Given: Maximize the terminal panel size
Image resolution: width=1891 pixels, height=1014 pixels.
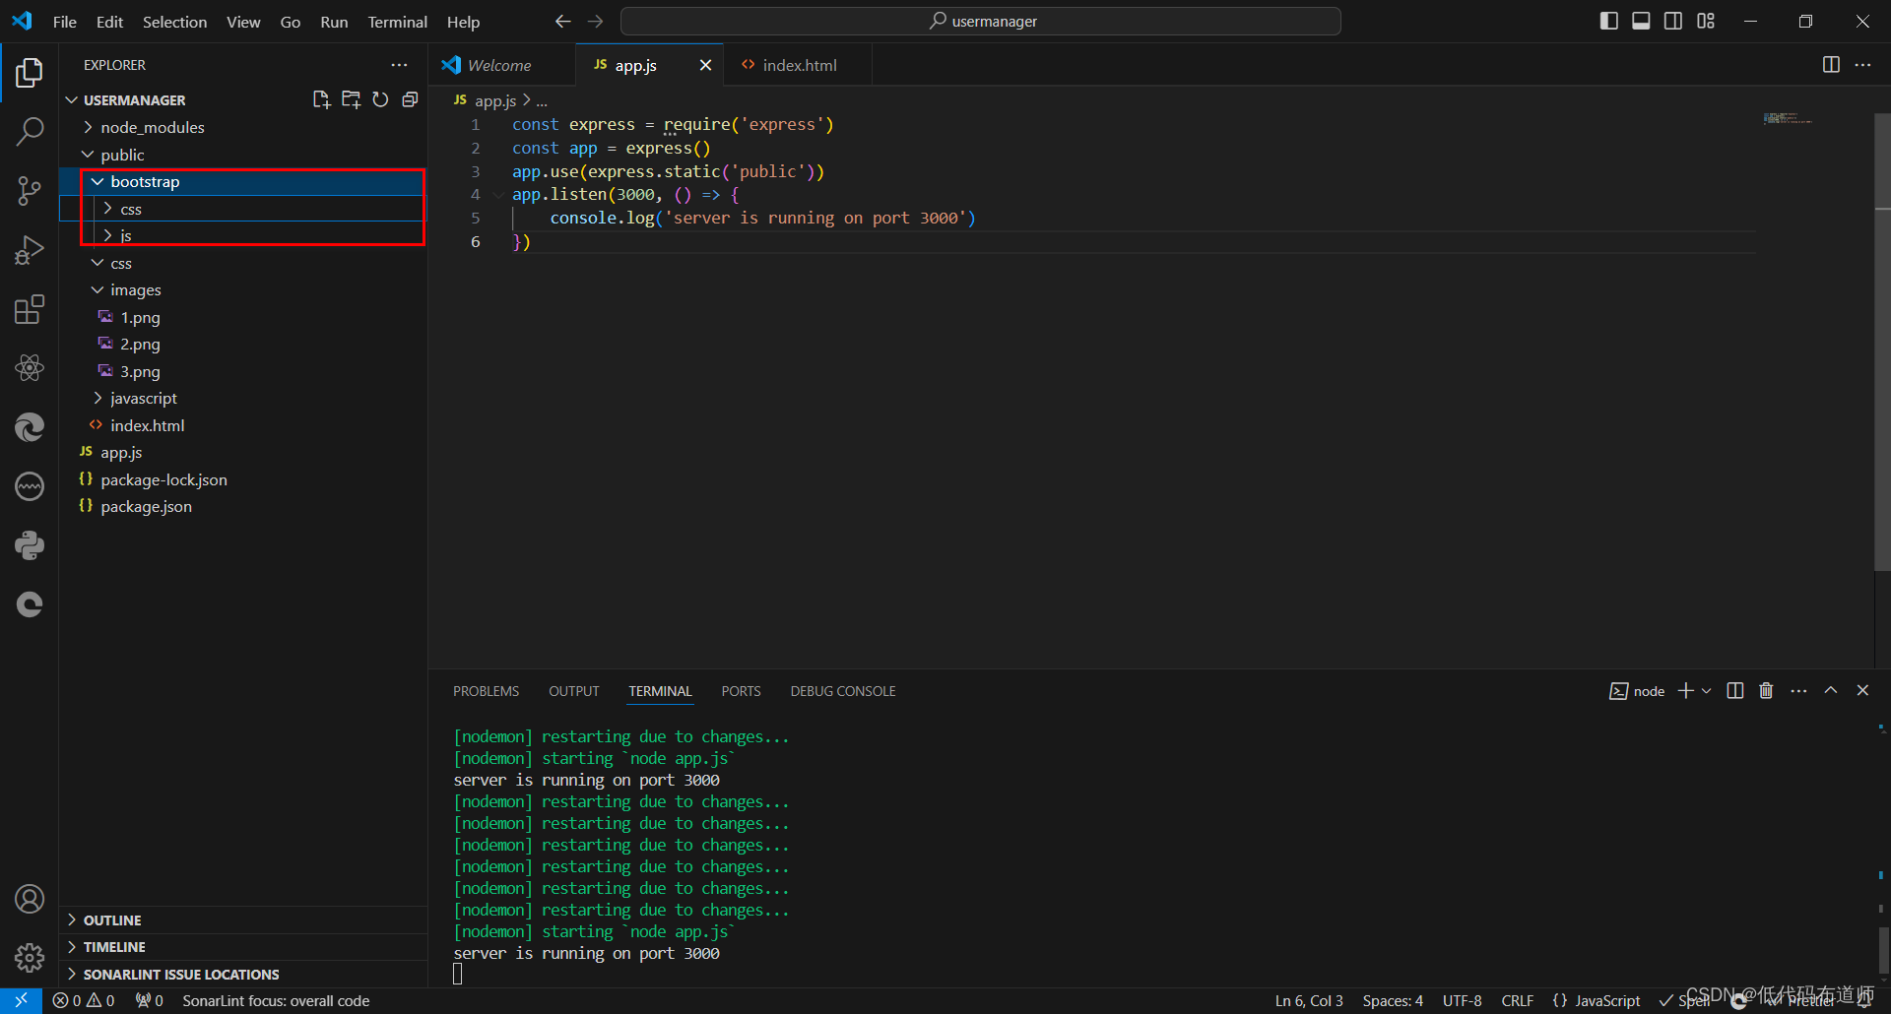Looking at the screenshot, I should (1831, 691).
